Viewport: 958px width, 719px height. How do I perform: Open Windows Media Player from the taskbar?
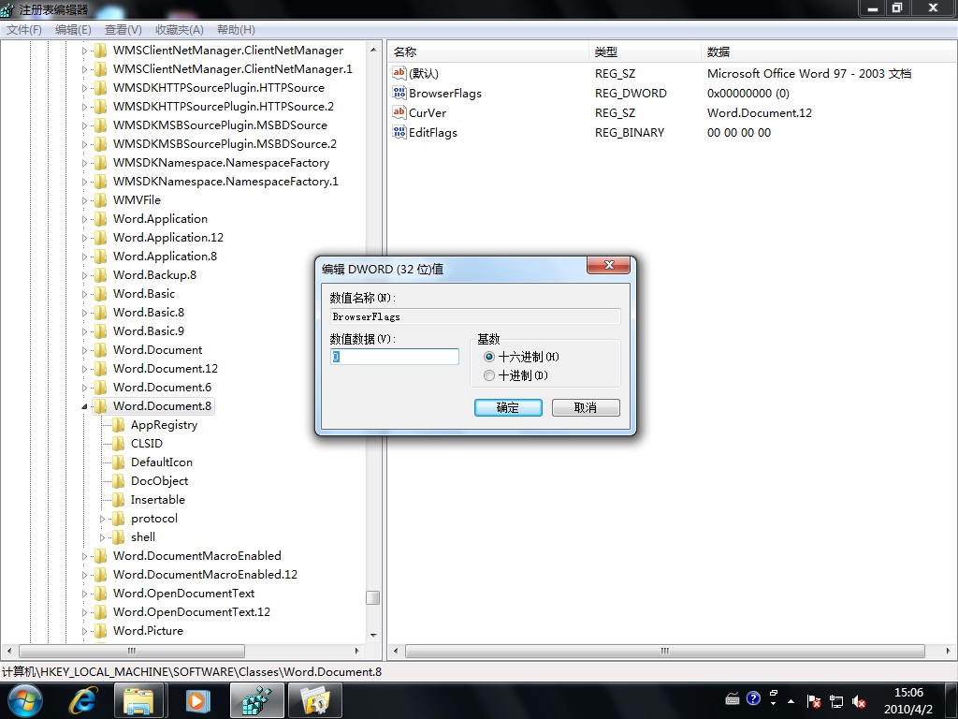pos(196,700)
